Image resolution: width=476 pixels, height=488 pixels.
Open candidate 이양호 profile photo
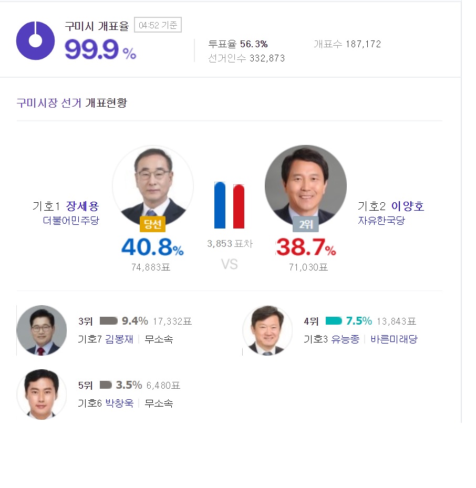[306, 186]
